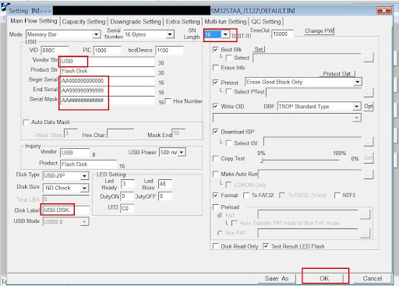Click the End Serial field
The width and height of the screenshot is (399, 286).
coord(108,90)
